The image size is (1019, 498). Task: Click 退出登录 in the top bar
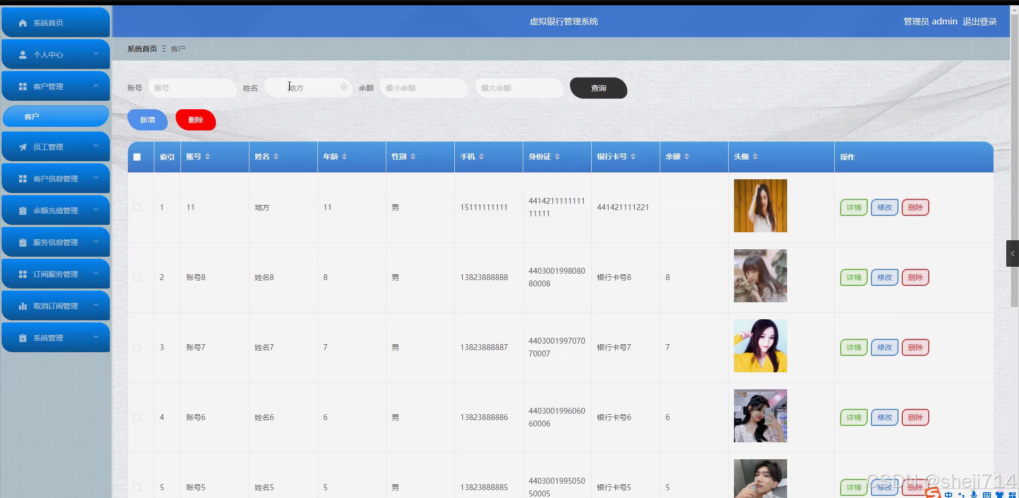[980, 22]
